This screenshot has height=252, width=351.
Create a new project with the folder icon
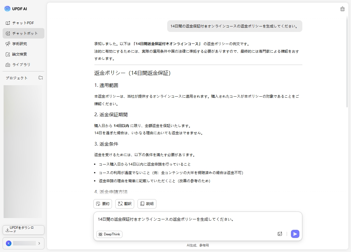[x=40, y=78]
